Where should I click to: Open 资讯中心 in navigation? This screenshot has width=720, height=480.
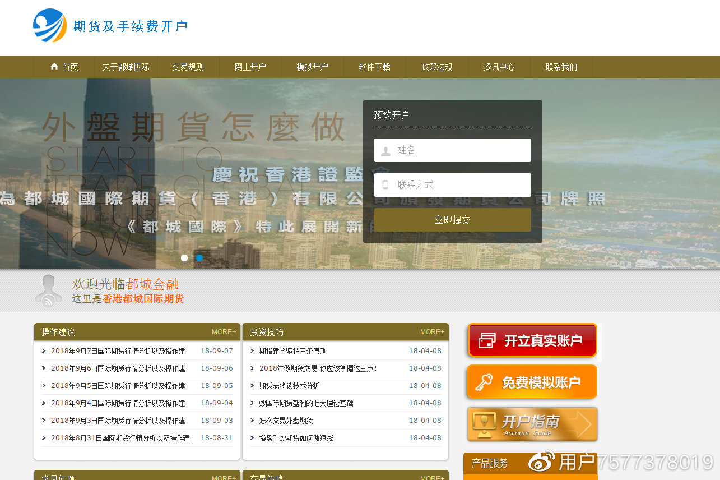(x=499, y=67)
